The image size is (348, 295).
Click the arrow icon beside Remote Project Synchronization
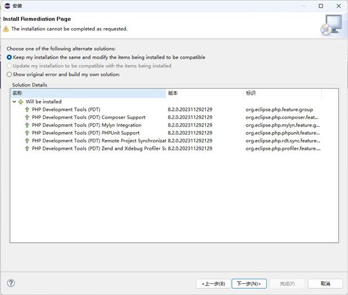pyautogui.click(x=27, y=141)
